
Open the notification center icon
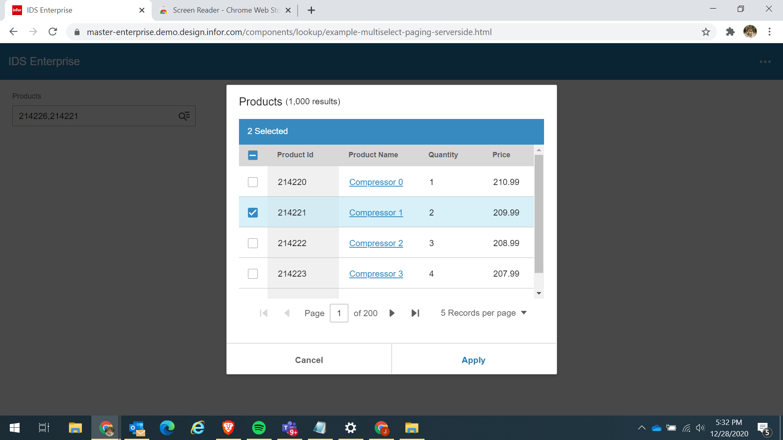coord(764,428)
